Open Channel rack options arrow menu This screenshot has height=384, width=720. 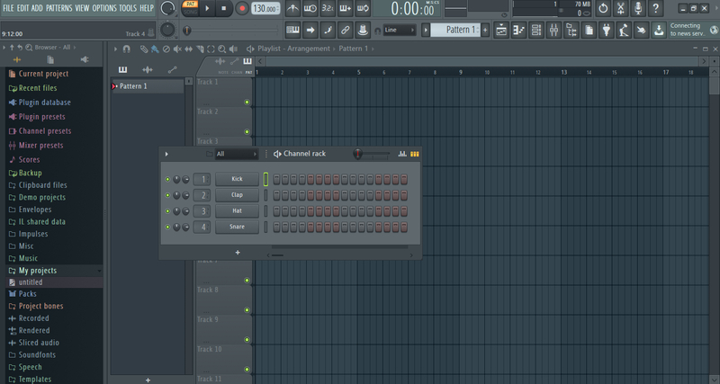(x=166, y=154)
